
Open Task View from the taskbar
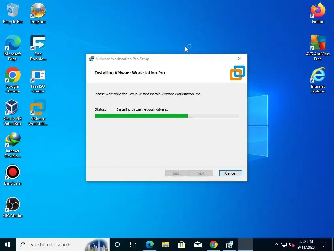pos(133,244)
